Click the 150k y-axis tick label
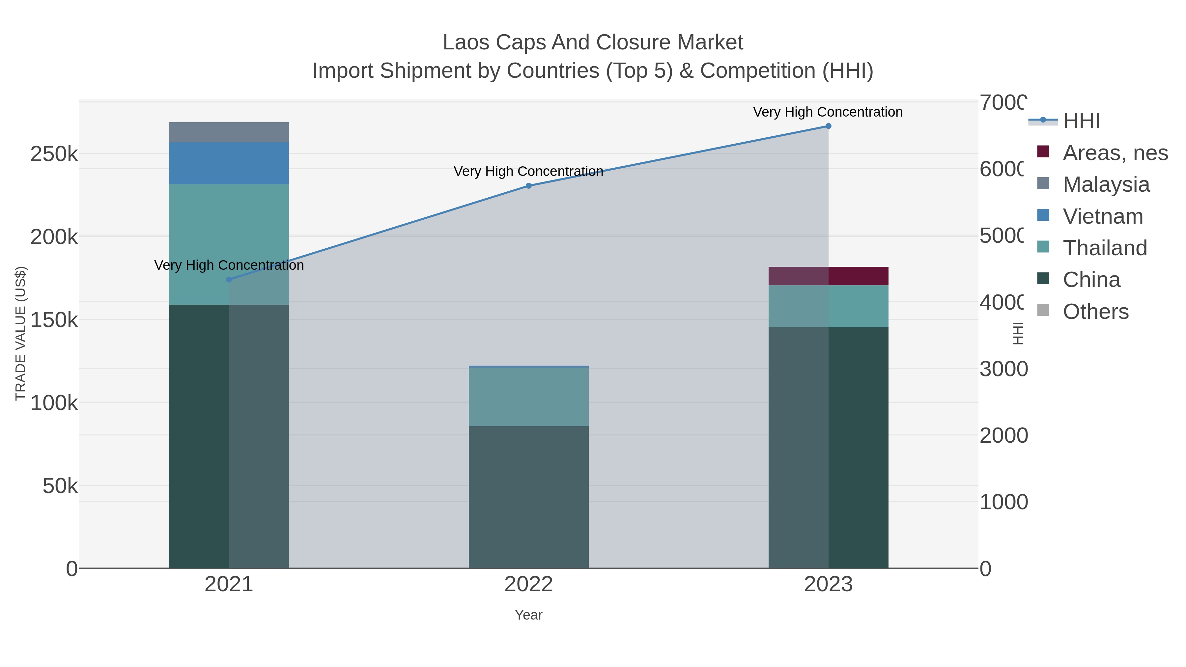The image size is (1186, 667). (54, 320)
